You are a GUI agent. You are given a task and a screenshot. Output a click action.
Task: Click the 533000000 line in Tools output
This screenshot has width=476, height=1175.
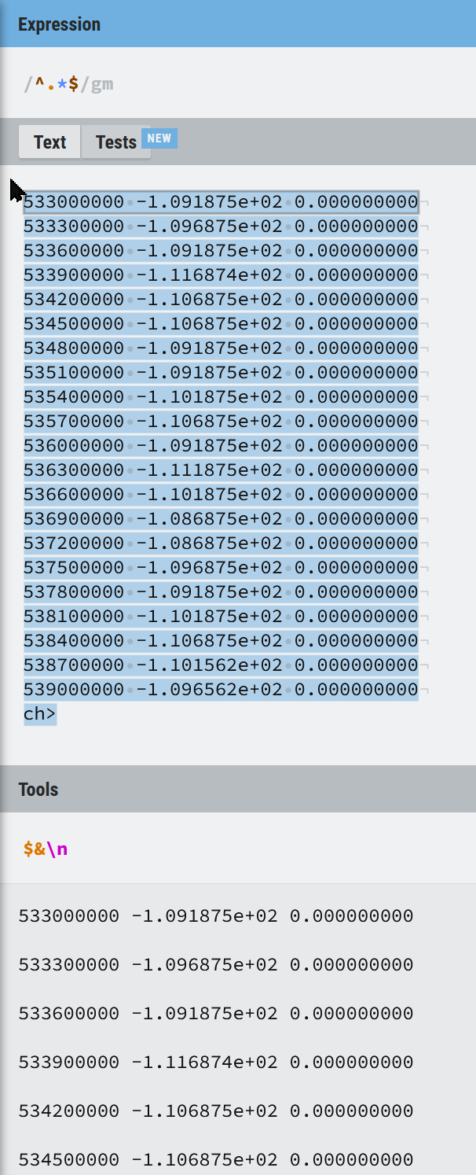(x=216, y=916)
